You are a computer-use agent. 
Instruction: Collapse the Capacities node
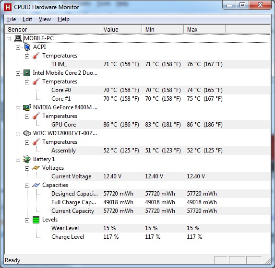[27, 186]
